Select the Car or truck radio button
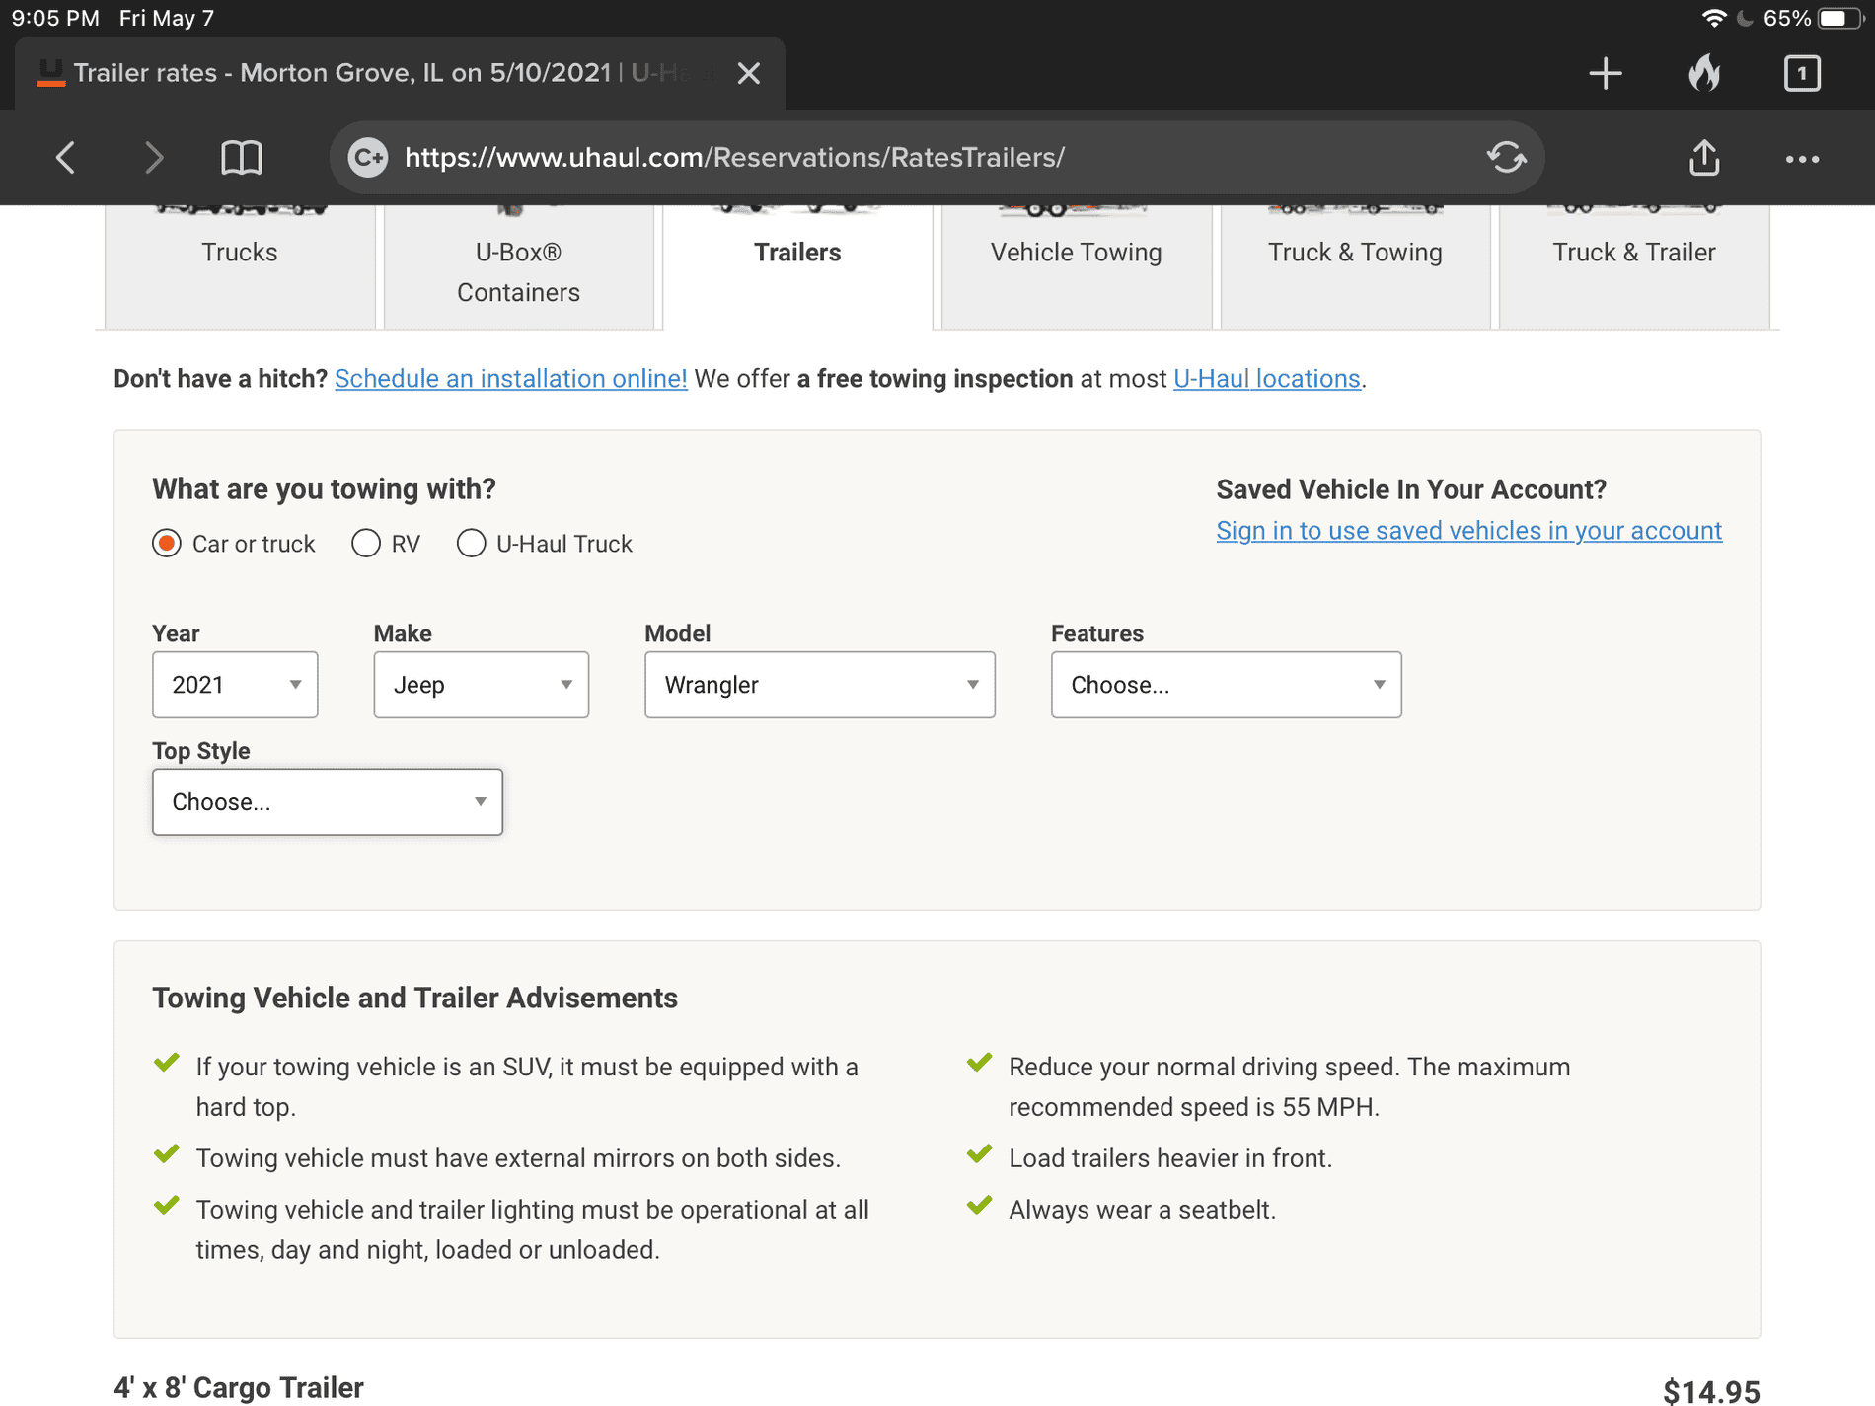 point(167,544)
